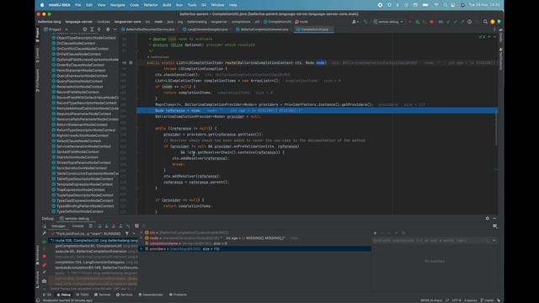This screenshot has height=303, width=539.
Task: Open the Run menu
Action: [x=179, y=5]
